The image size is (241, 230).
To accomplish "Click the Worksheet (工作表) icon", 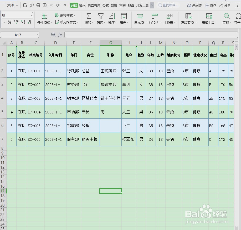I will point(169,16).
